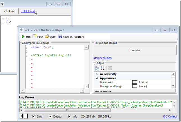
Task: Expand the ID 1 tree node
Action: (3, 18)
